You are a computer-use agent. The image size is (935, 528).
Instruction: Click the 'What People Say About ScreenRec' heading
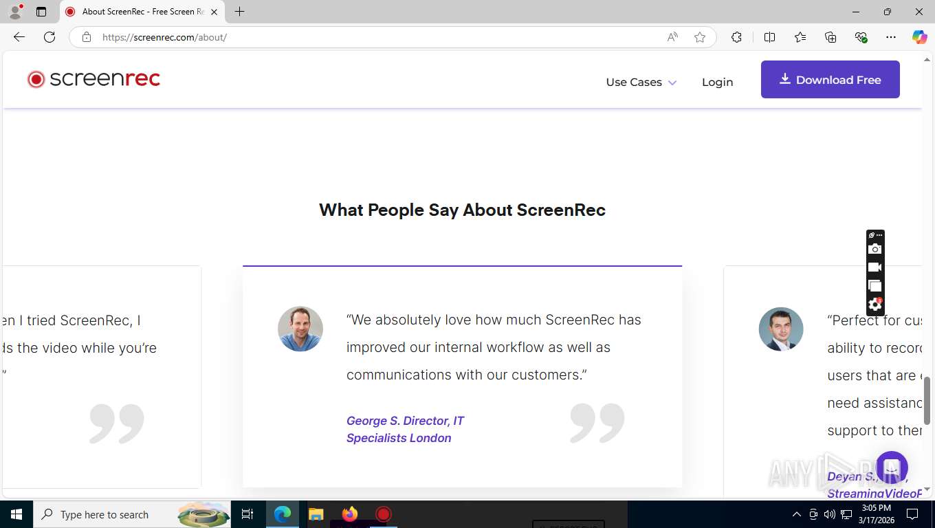[x=462, y=210]
